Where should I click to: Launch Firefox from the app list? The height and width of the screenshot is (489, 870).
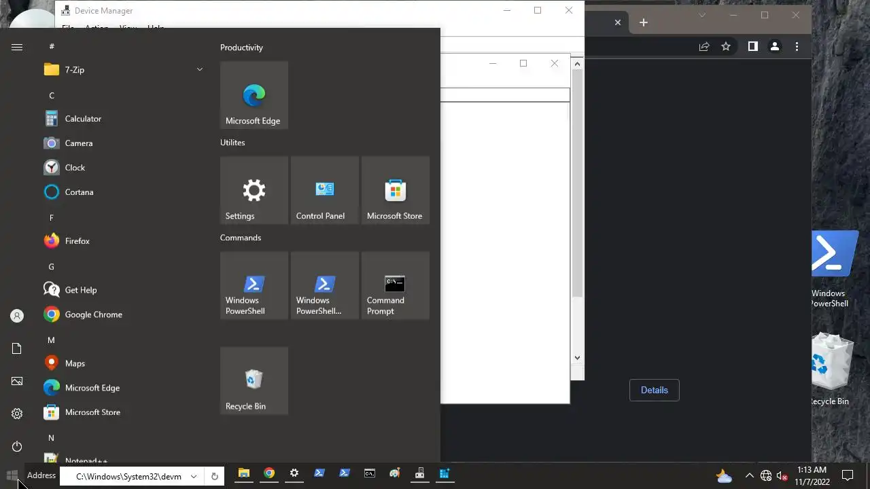(x=124, y=241)
